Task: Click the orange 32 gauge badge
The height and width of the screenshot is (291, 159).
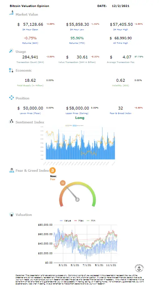Action: tap(63, 183)
